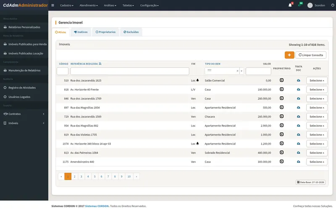
Task: Click the Valor filter input
Action: coord(258,71)
